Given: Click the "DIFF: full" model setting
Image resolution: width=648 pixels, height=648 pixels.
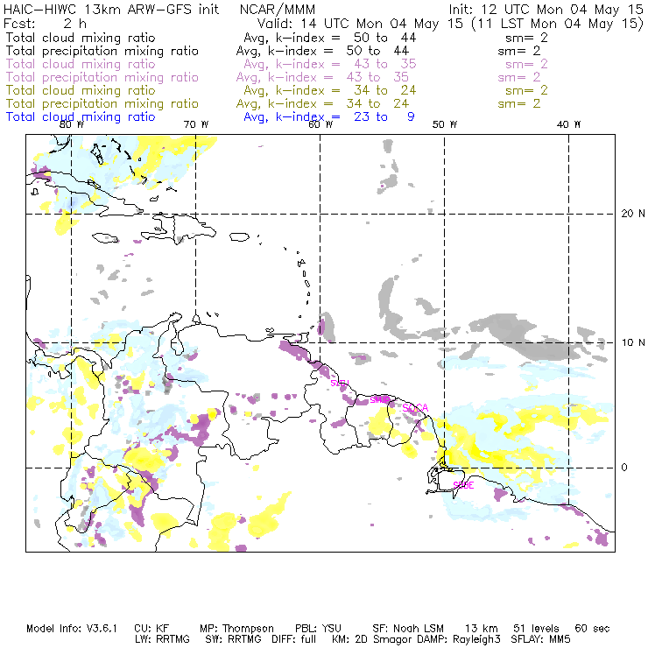Looking at the screenshot, I should click(x=294, y=639).
